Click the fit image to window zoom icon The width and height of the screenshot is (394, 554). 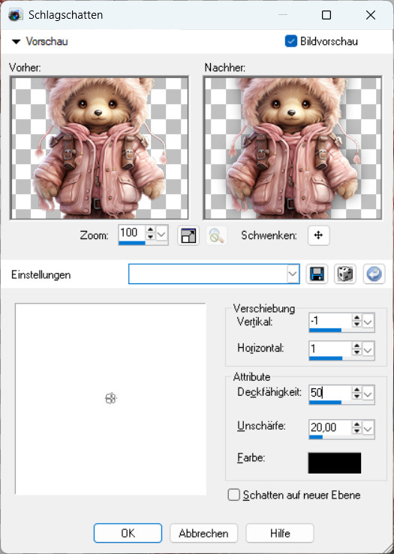188,235
